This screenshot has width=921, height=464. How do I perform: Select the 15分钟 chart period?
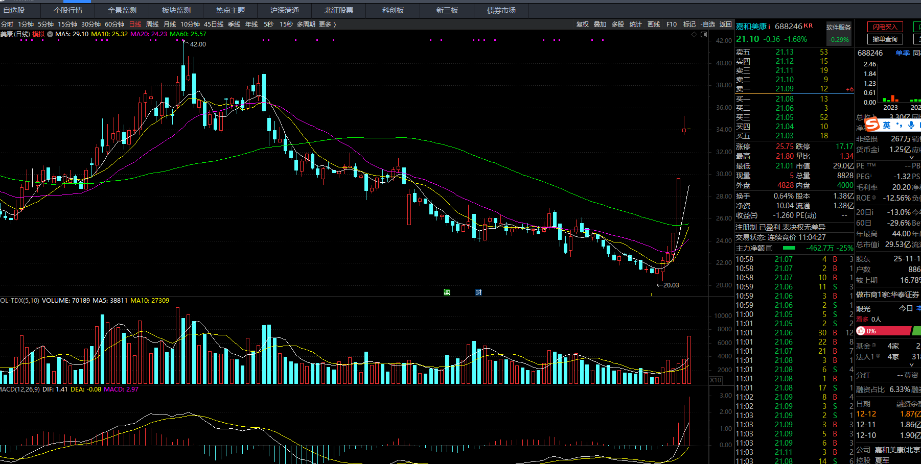coord(67,24)
